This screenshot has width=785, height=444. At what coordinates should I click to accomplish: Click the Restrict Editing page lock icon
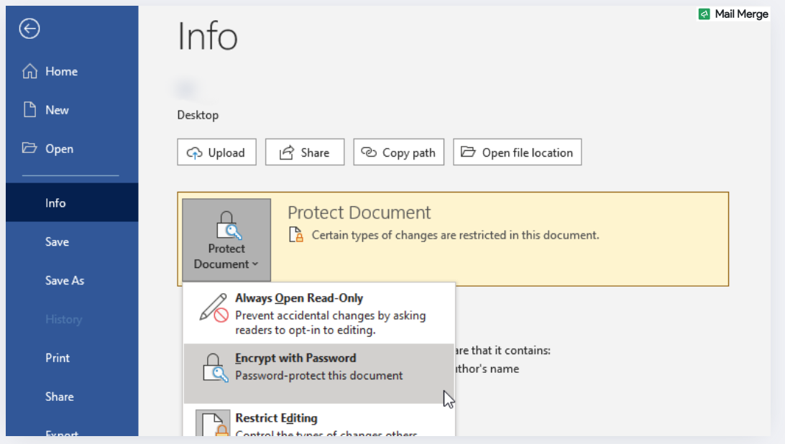point(213,424)
